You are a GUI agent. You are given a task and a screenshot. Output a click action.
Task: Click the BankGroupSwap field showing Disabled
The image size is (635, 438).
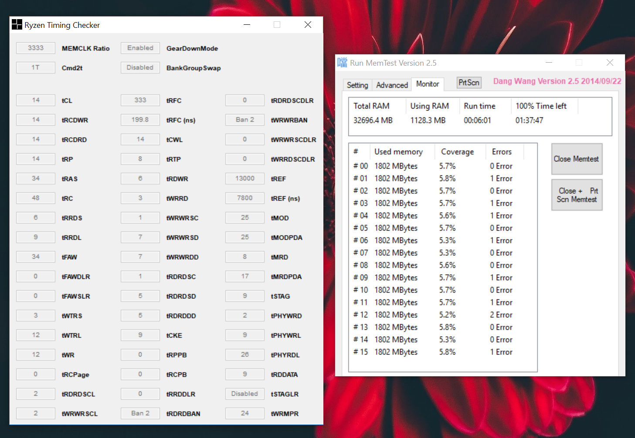tap(140, 67)
